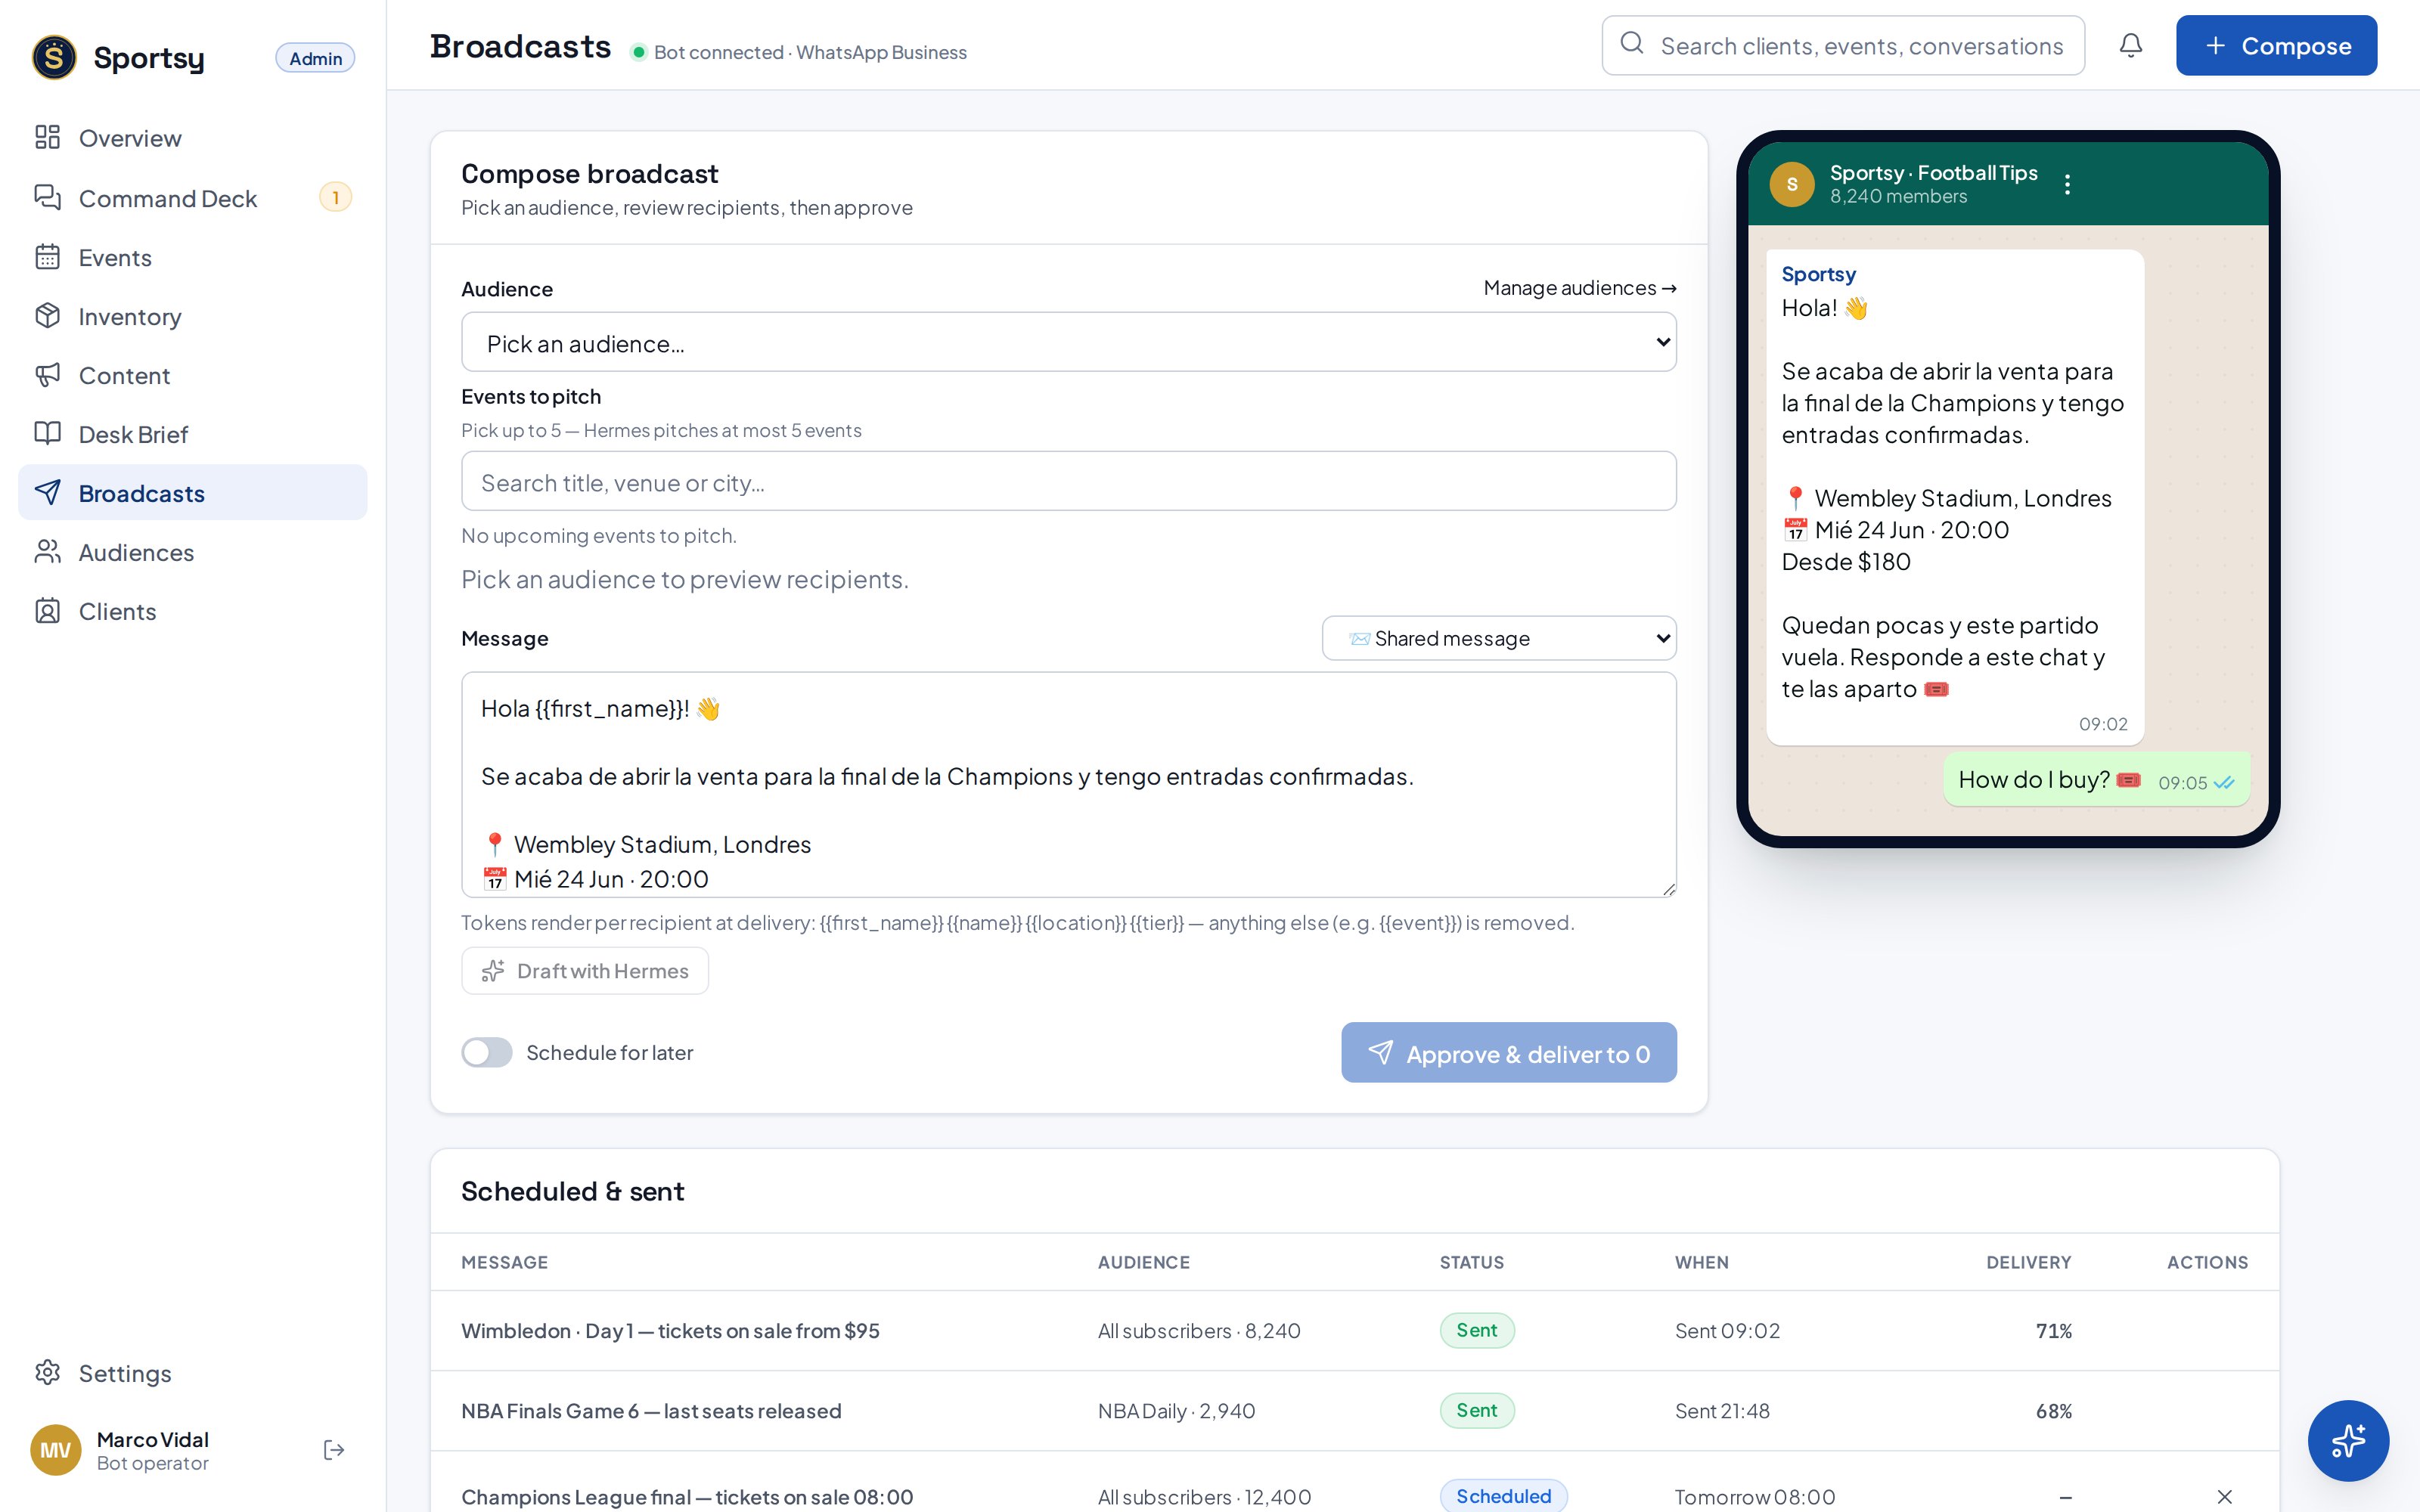Click the How do I buy? reply bubble

2097,779
